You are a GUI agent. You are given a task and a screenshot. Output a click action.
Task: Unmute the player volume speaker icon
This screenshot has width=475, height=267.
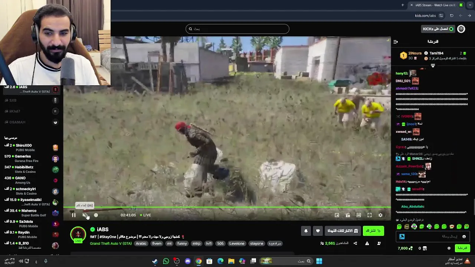(85, 215)
